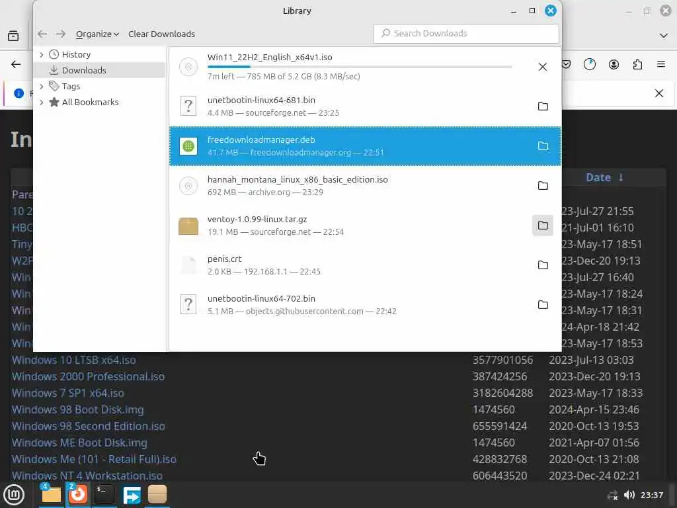The height and width of the screenshot is (508, 677).
Task: Select Tags in the sidebar
Action: pyautogui.click(x=71, y=87)
